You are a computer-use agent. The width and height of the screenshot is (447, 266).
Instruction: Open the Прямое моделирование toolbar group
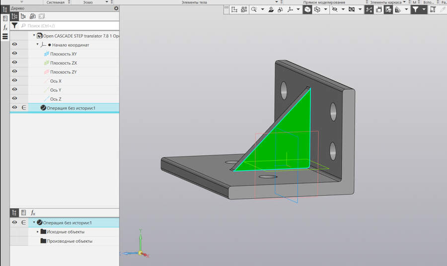(324, 2)
